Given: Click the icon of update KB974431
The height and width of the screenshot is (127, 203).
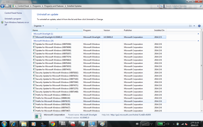Looking at the screenshot, I should [34, 69].
